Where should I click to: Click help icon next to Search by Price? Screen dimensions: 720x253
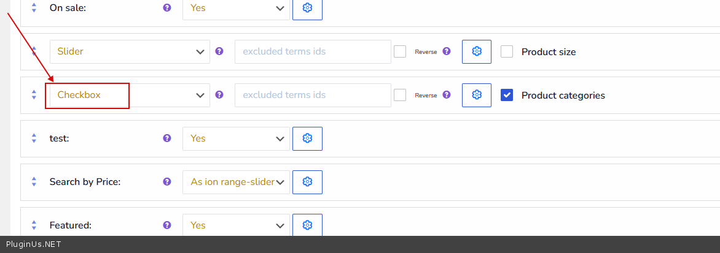click(x=166, y=181)
